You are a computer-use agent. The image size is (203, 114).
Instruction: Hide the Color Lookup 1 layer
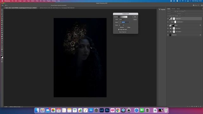tap(168, 32)
